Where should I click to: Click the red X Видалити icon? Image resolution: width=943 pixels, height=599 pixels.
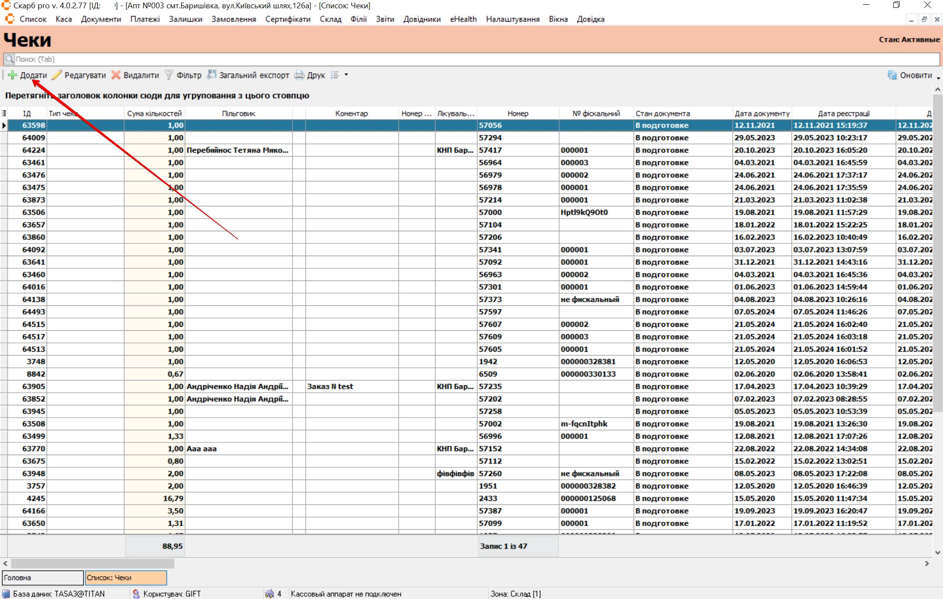pyautogui.click(x=116, y=75)
